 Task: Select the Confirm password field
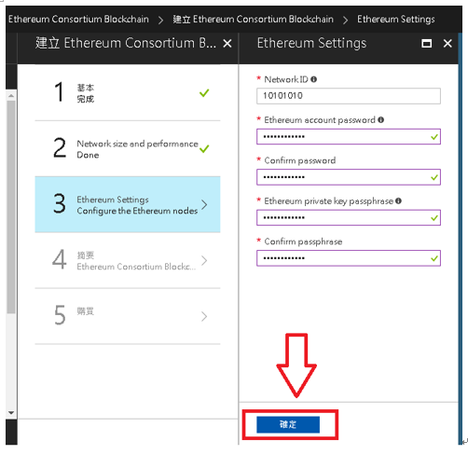[x=349, y=177]
